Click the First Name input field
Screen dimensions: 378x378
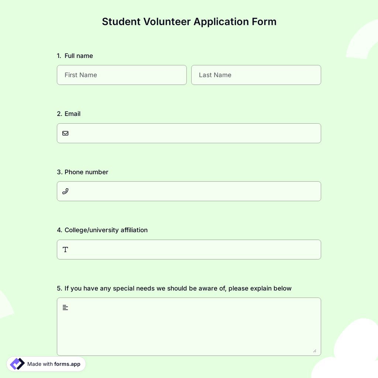point(122,74)
